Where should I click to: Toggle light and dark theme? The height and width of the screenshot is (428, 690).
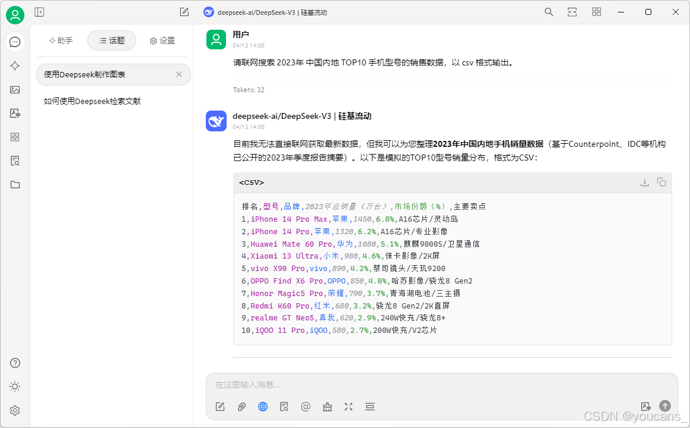coord(15,386)
